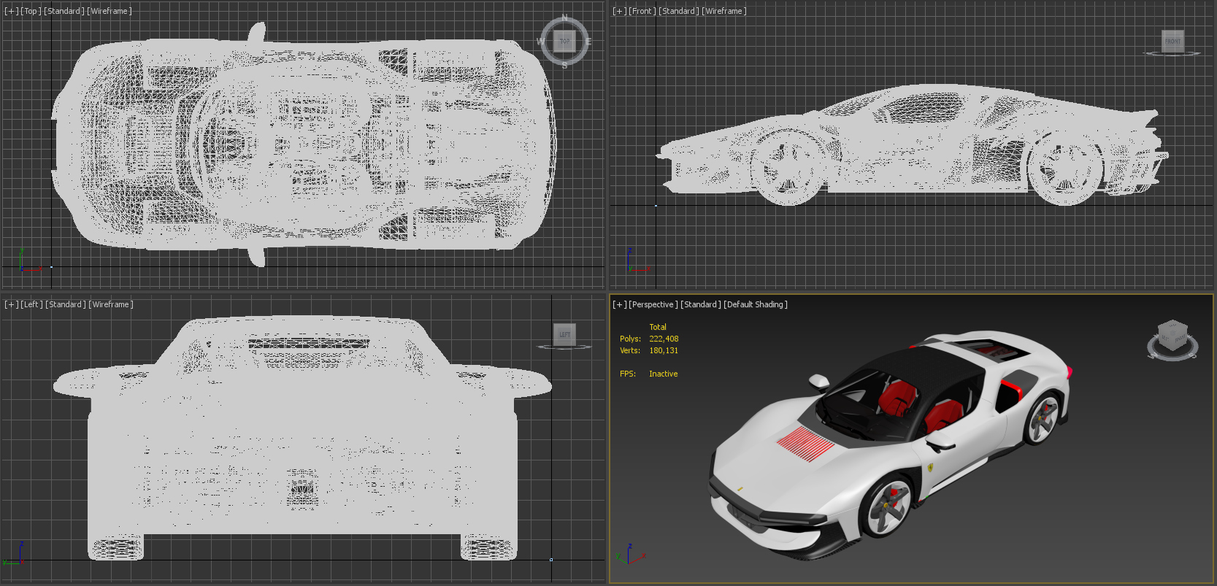Click the FRONT face of the Front viewport ViewCube
The width and height of the screenshot is (1217, 586).
[1172, 41]
